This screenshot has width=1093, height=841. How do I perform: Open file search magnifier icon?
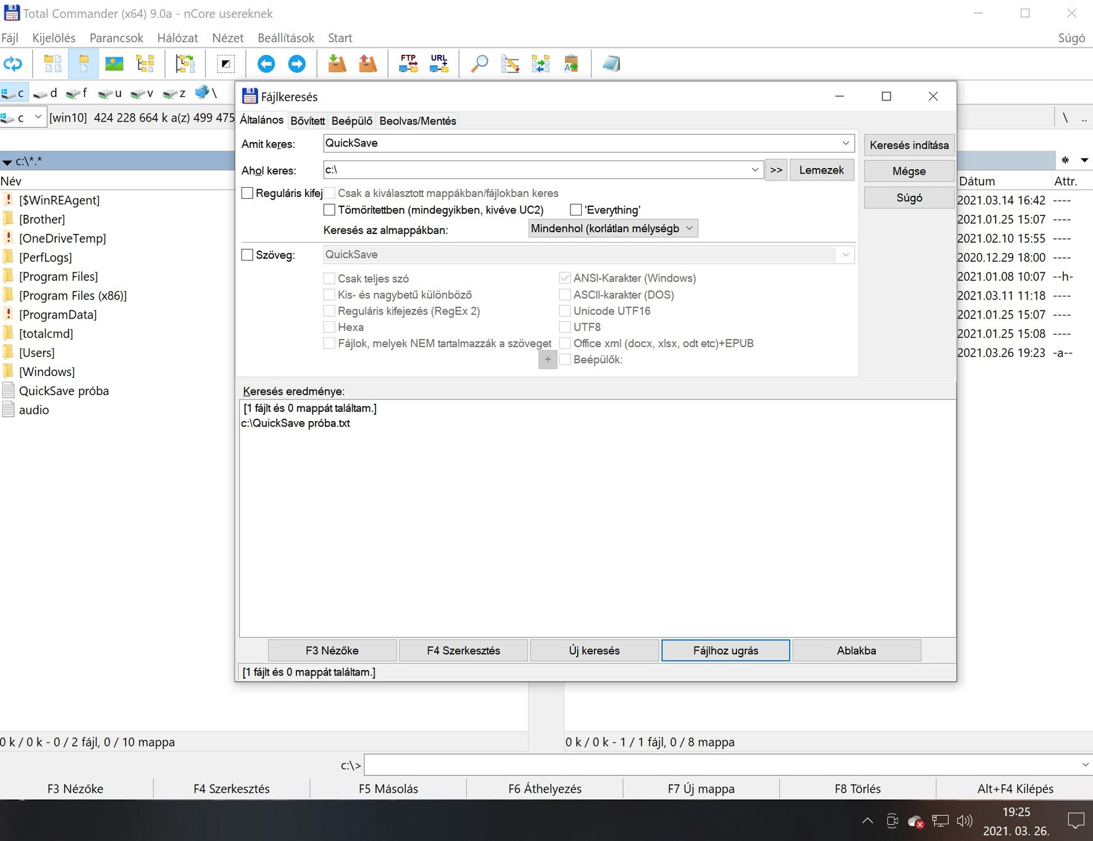[479, 64]
